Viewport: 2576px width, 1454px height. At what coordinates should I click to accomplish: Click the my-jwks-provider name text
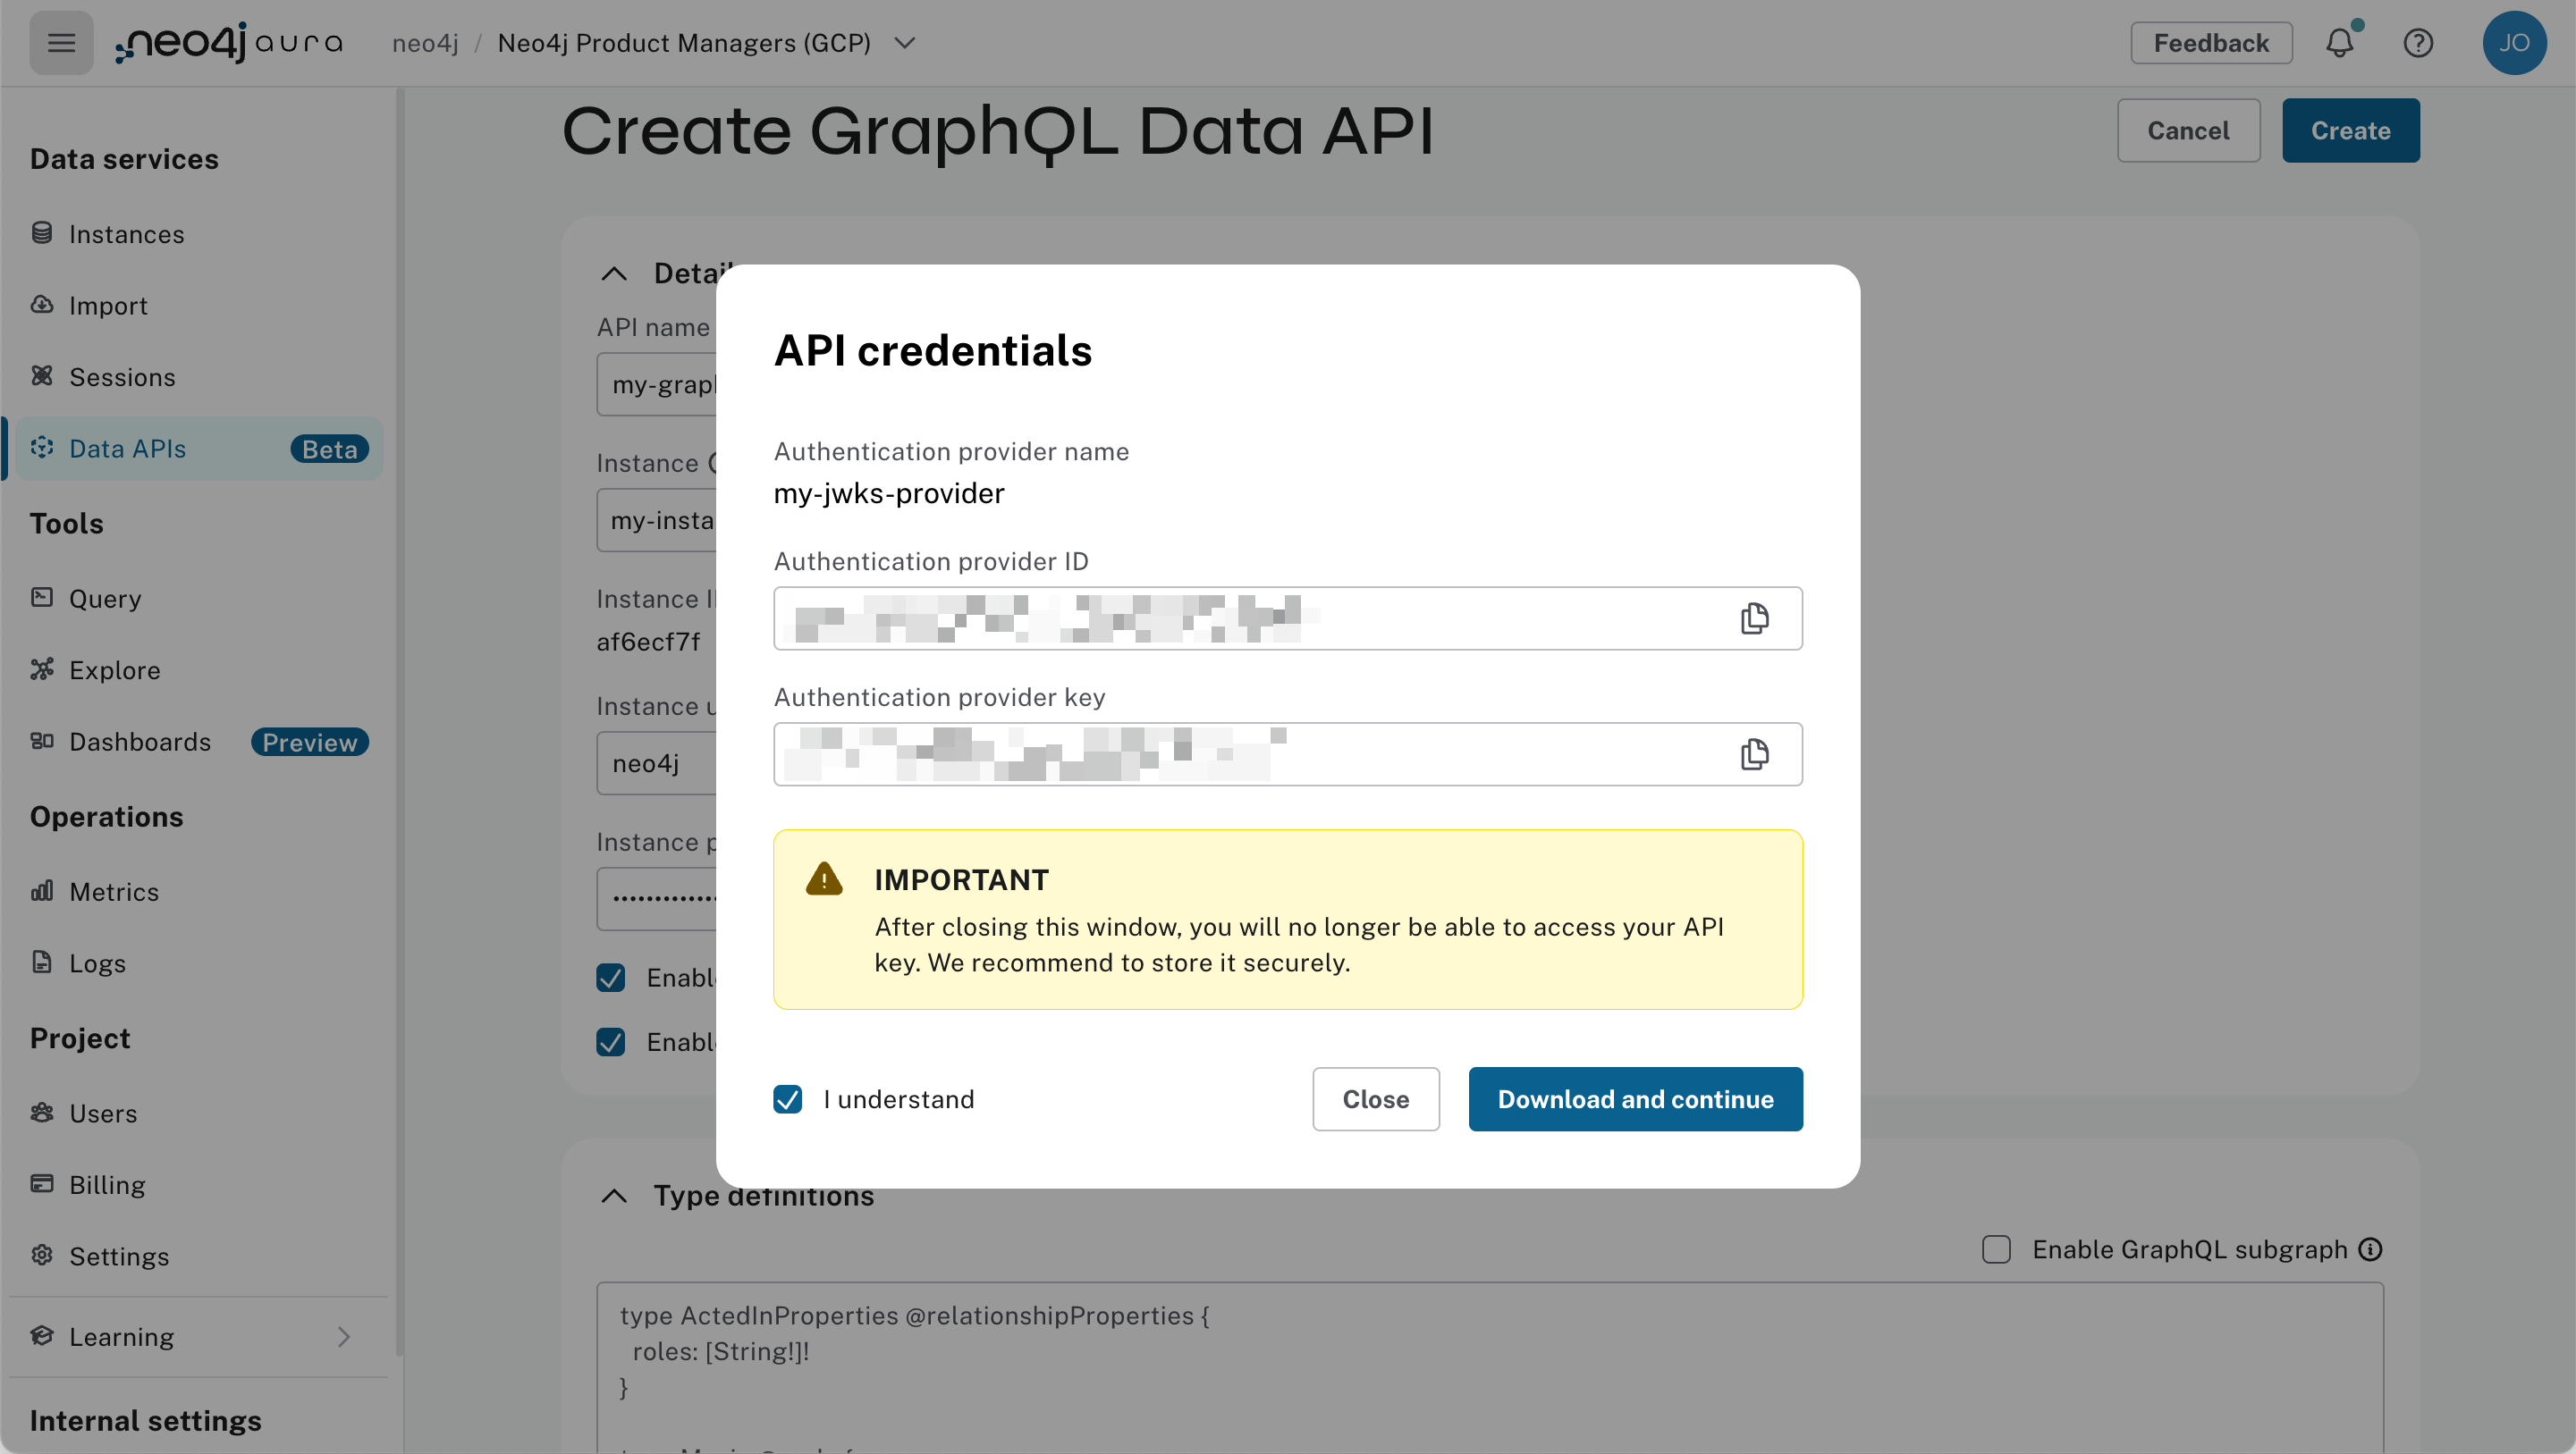[x=889, y=493]
